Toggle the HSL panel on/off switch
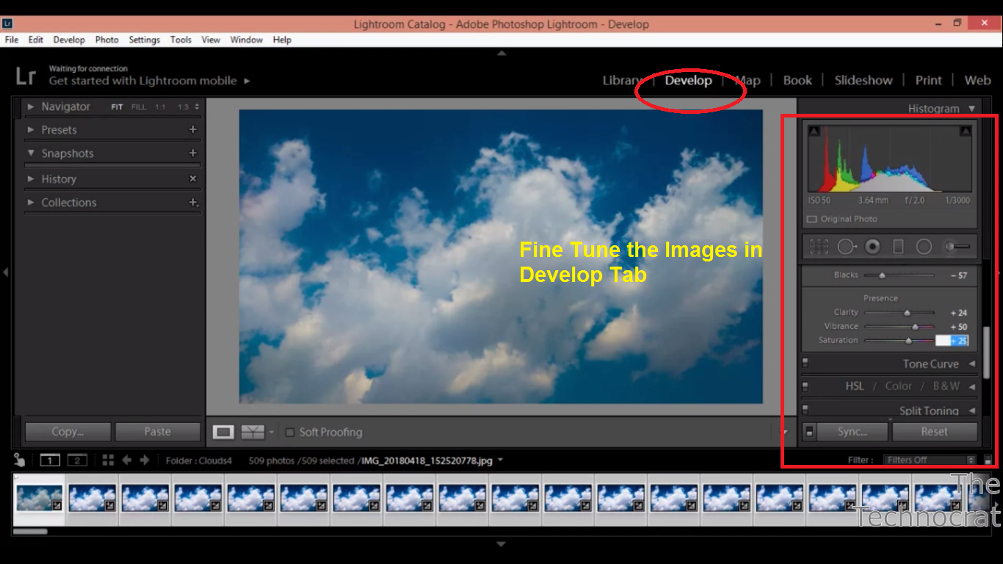This screenshot has width=1003, height=564. [x=805, y=386]
